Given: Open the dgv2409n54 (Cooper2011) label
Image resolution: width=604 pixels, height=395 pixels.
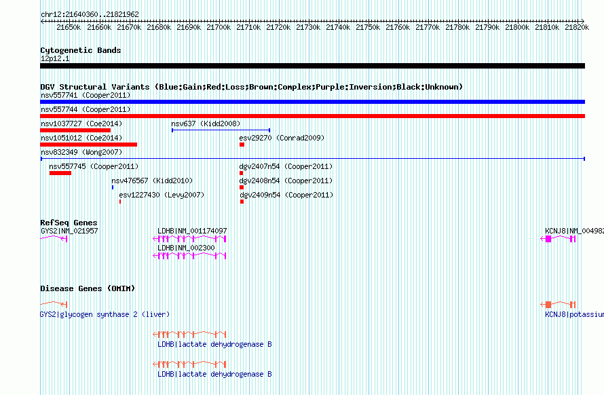Looking at the screenshot, I should point(286,195).
